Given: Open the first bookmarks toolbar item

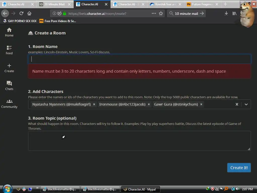Looking at the screenshot, I should [x=20, y=21].
